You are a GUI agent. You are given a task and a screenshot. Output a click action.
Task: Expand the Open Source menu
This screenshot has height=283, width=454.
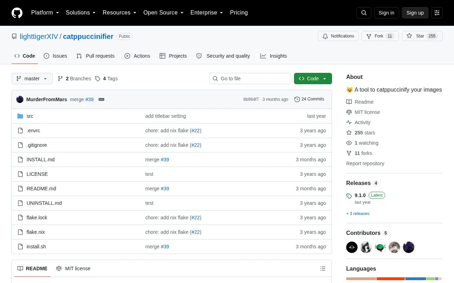pos(164,13)
